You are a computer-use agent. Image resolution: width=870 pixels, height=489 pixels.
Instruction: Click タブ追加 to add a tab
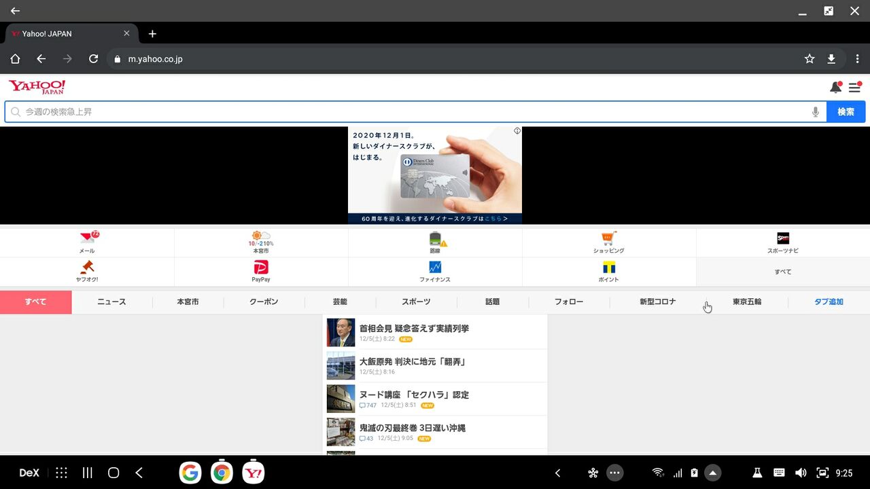(x=829, y=302)
